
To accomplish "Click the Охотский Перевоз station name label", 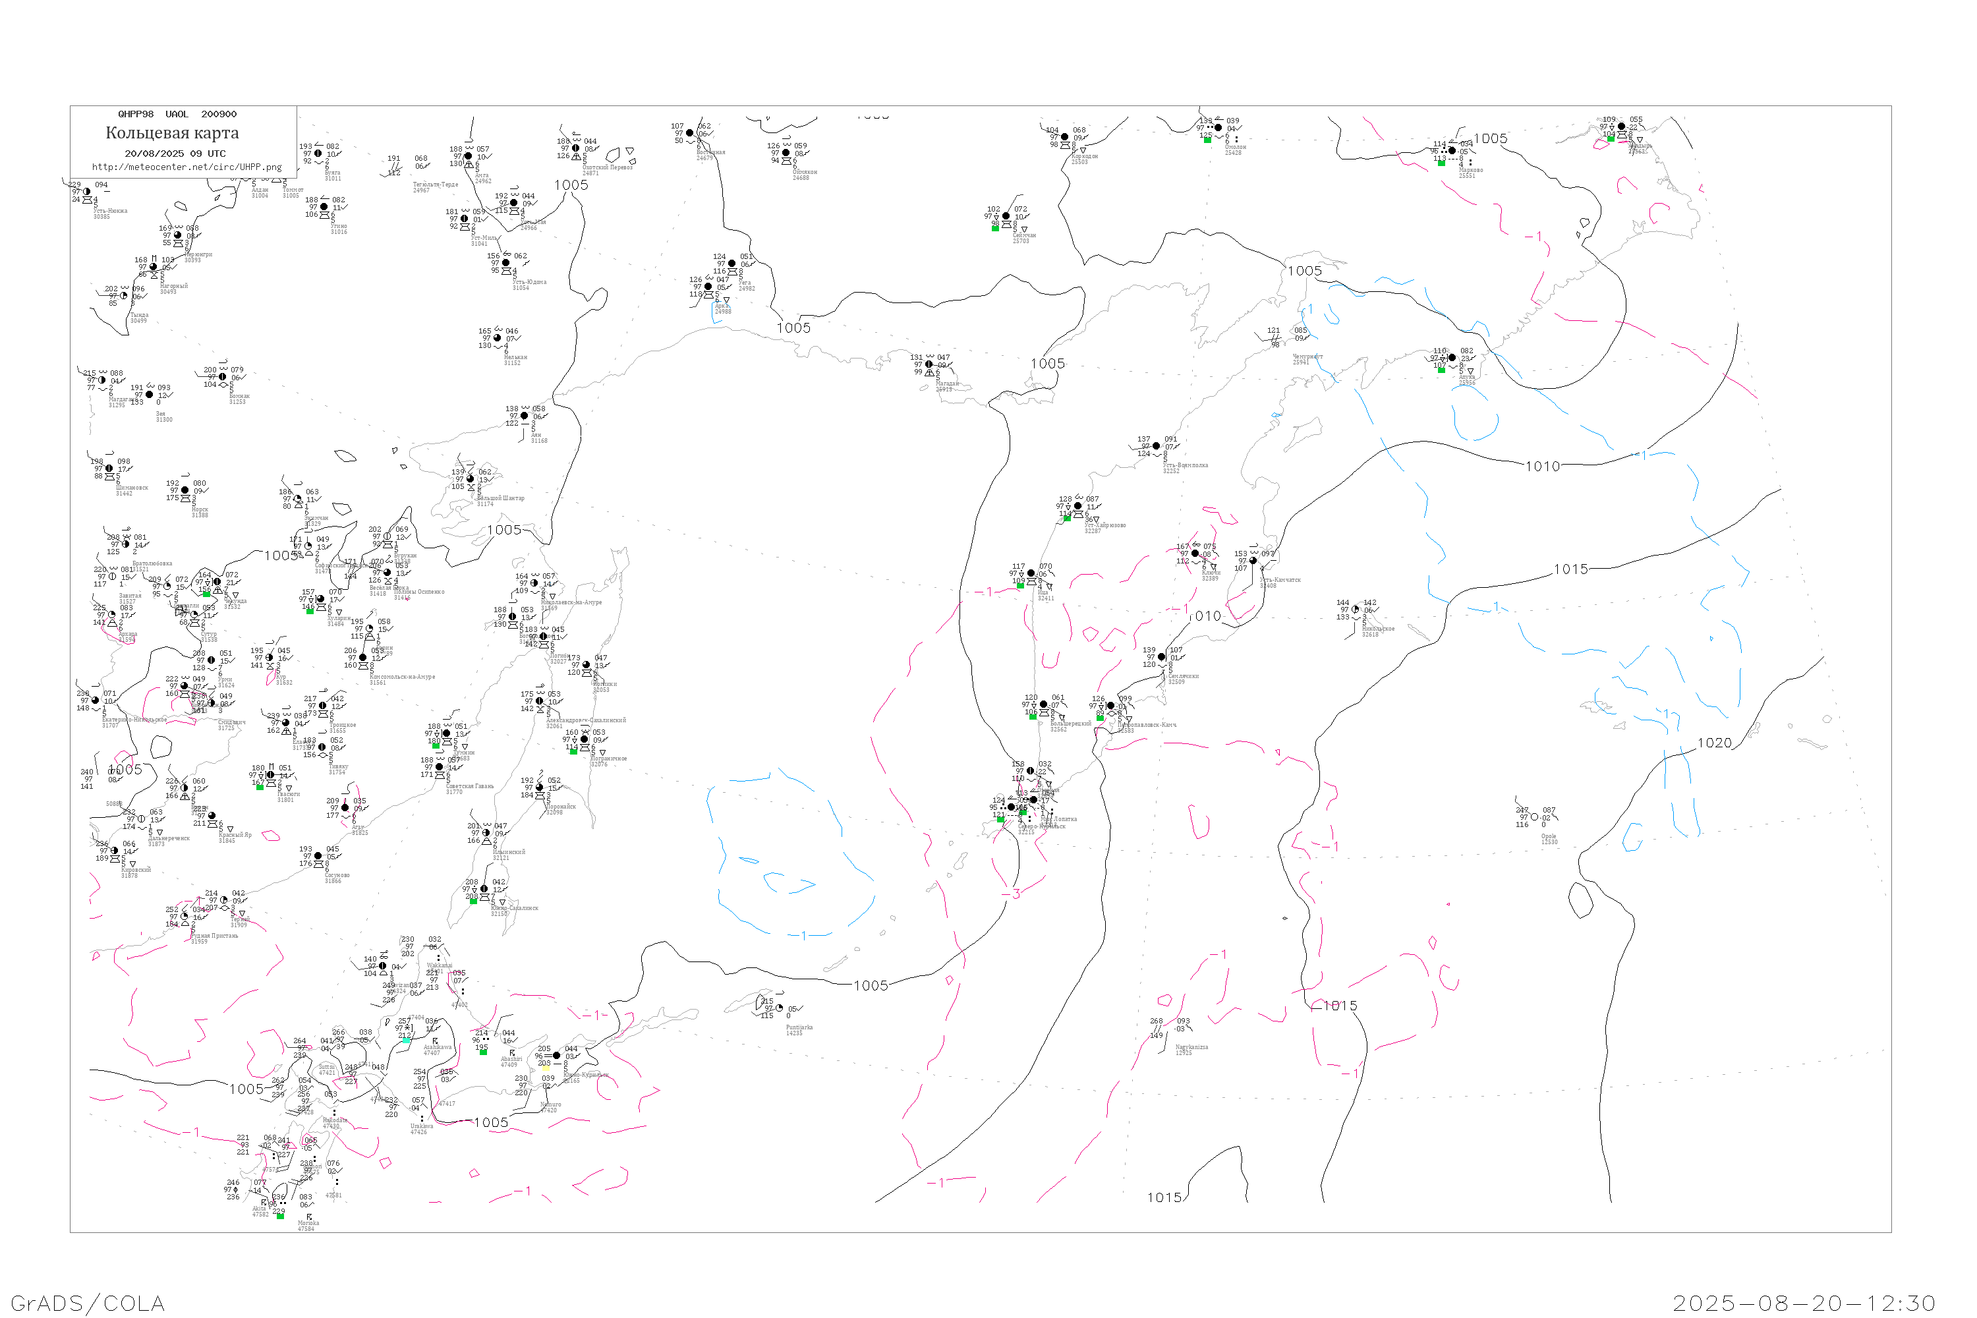I will click(607, 167).
